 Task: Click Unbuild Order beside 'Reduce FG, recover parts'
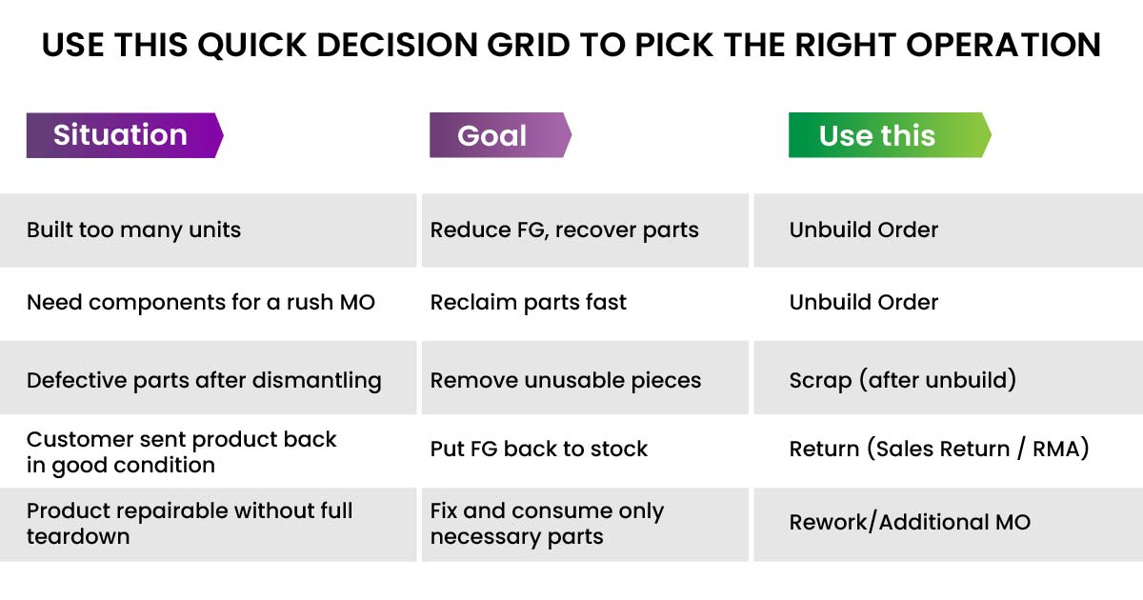click(x=863, y=230)
